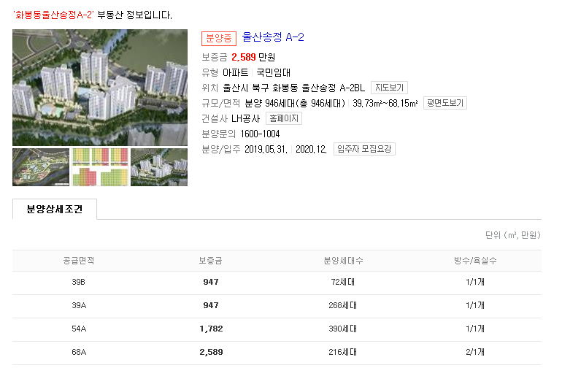Click the 2,589 deposit value in 68A row

pos(211,352)
